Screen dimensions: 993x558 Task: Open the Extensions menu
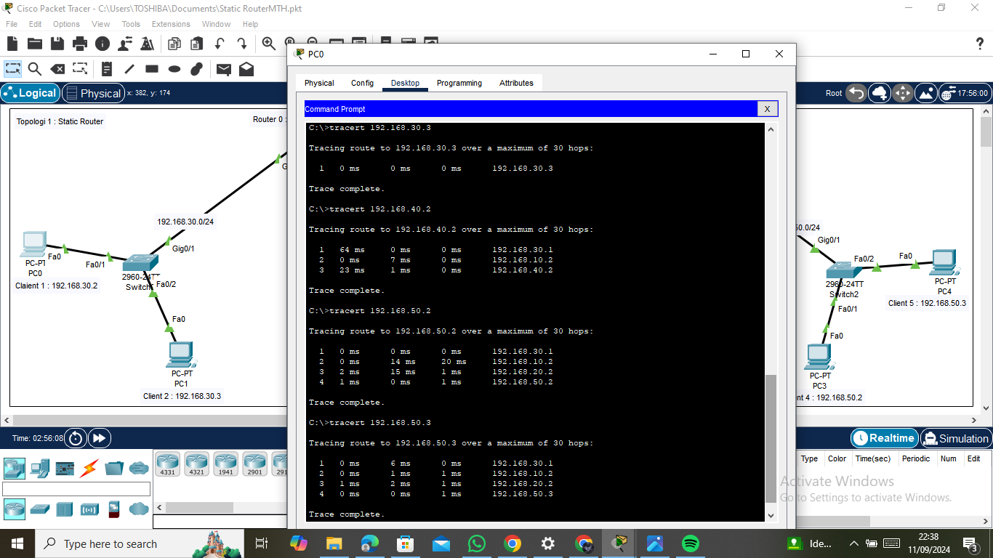171,24
